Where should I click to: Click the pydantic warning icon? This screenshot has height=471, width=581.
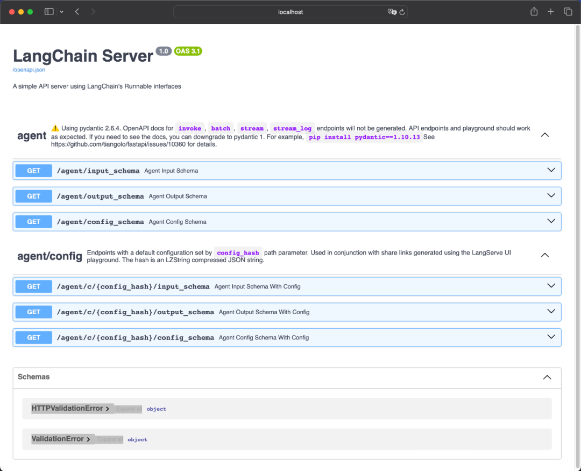click(55, 128)
